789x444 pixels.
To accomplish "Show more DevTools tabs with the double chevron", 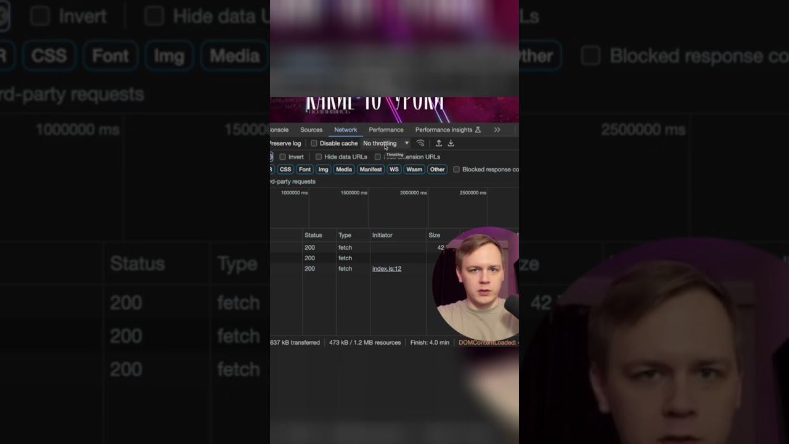I will [497, 130].
